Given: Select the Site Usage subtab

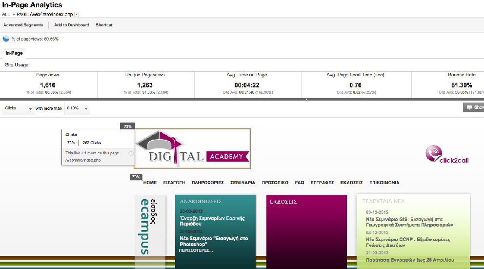Looking at the screenshot, I should tap(17, 65).
